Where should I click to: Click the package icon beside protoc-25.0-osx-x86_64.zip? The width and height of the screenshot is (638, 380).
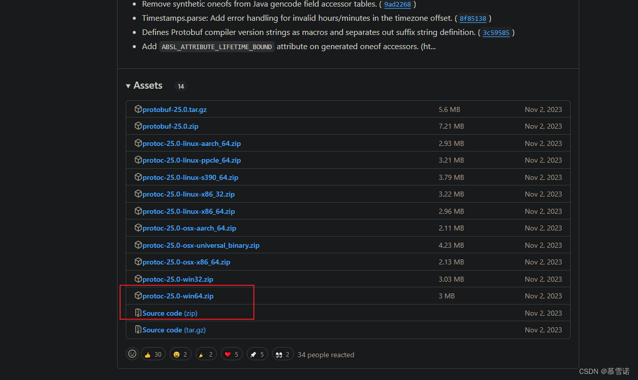138,261
